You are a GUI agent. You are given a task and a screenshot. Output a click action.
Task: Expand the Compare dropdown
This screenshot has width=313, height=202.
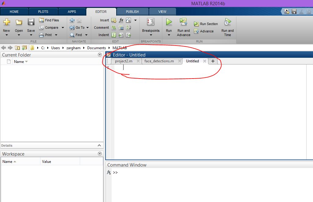pyautogui.click(x=63, y=28)
